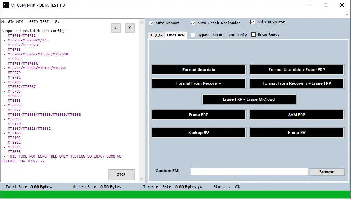Click 'Supported Mediatek CPU Config :' text

[x=35, y=31]
